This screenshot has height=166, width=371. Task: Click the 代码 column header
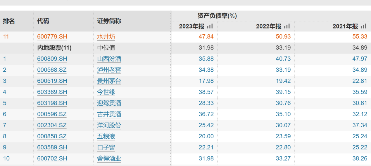point(43,21)
